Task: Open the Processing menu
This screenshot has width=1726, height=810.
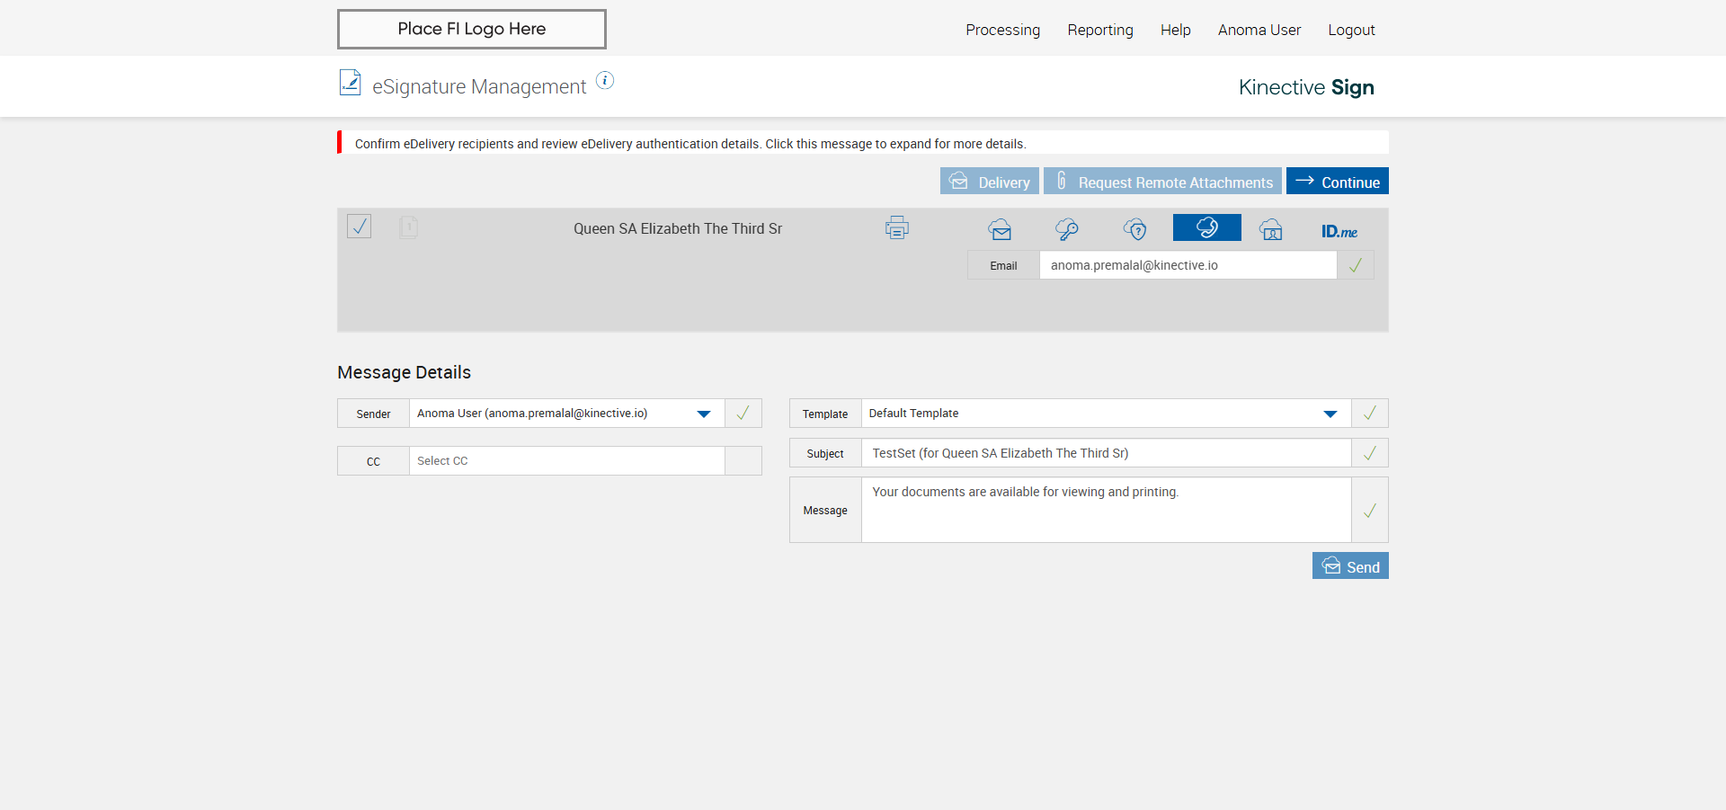Action: coord(1002,30)
